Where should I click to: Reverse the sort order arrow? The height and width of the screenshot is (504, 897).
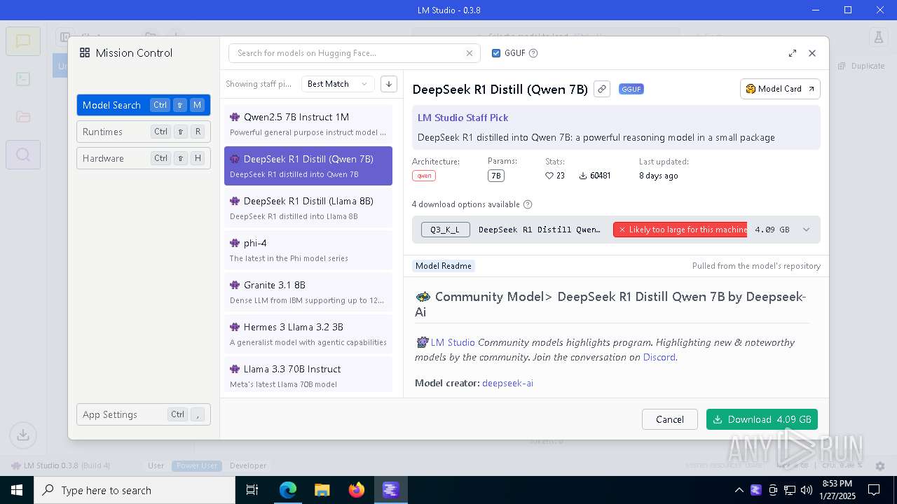click(x=389, y=84)
